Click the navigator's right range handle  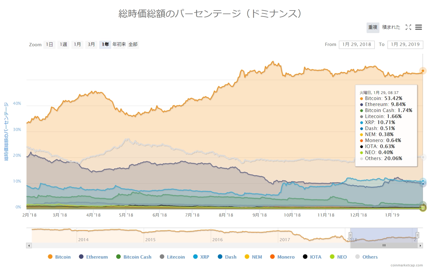coord(417,235)
